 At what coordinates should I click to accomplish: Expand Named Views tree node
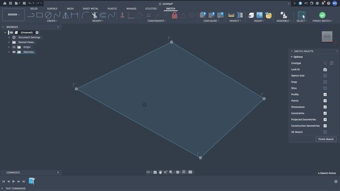[x=9, y=42]
